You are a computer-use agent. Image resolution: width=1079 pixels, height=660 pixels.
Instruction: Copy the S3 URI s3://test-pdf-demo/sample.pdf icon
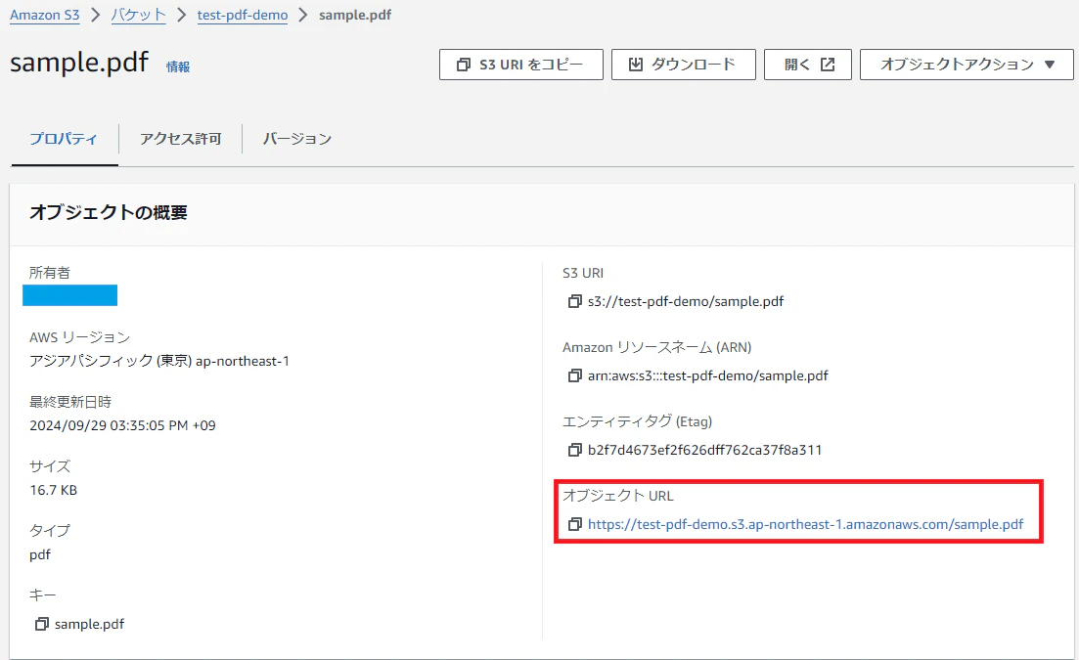[x=574, y=301]
